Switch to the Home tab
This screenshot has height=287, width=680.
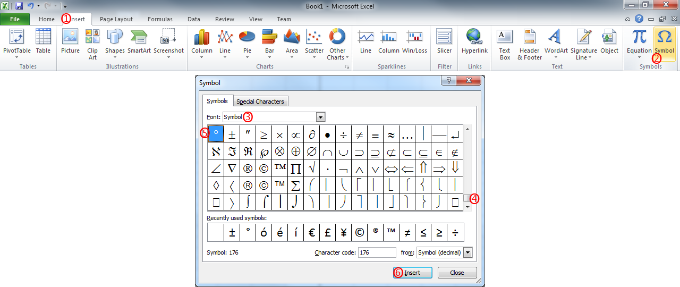click(x=47, y=19)
